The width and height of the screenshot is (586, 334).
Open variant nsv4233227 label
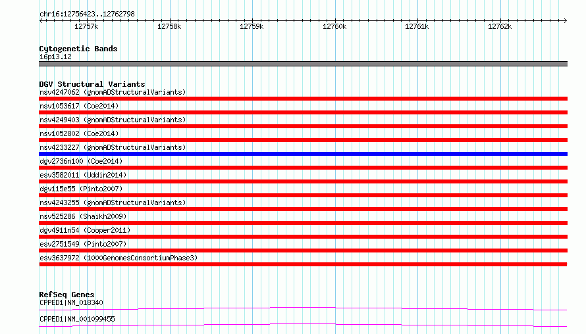(113, 147)
